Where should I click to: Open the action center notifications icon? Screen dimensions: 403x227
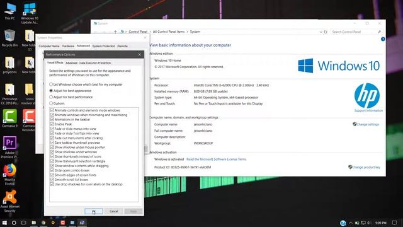[395, 223]
